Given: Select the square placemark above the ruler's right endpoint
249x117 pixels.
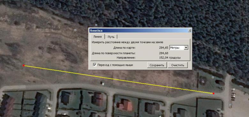Looking at the screenshot, I should coord(213,77).
